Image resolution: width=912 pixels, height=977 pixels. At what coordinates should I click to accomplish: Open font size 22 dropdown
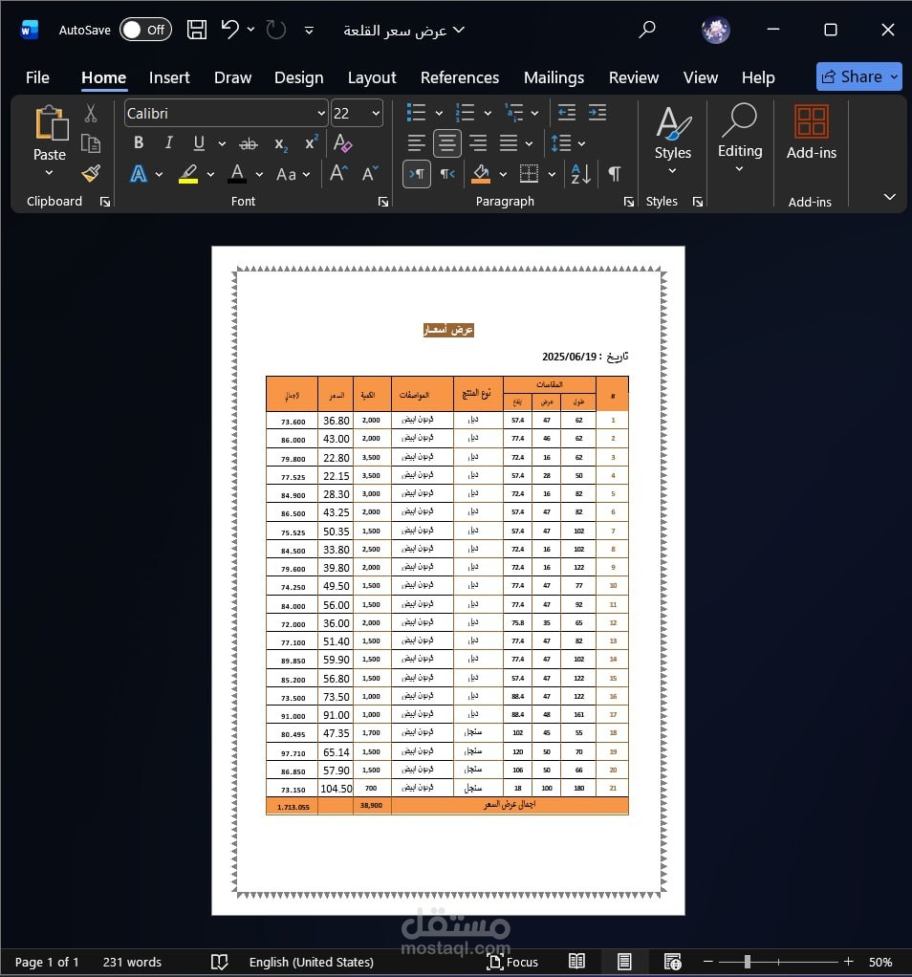pyautogui.click(x=376, y=114)
